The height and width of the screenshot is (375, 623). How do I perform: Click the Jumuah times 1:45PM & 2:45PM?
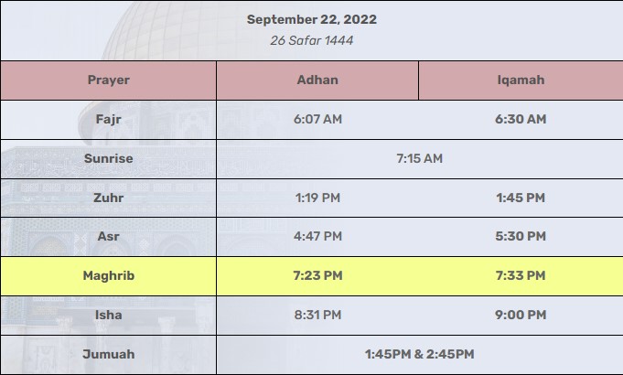click(x=419, y=354)
